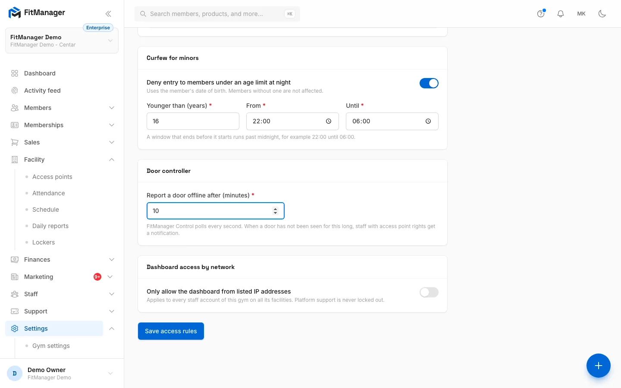The height and width of the screenshot is (388, 621).
Task: Open the help icon in top bar
Action: tap(541, 14)
